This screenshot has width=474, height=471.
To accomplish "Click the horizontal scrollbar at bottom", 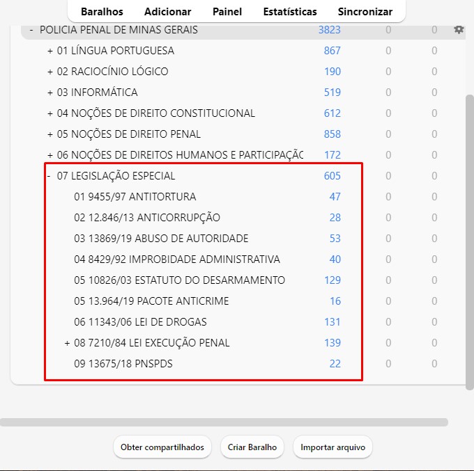I will tap(224, 422).
